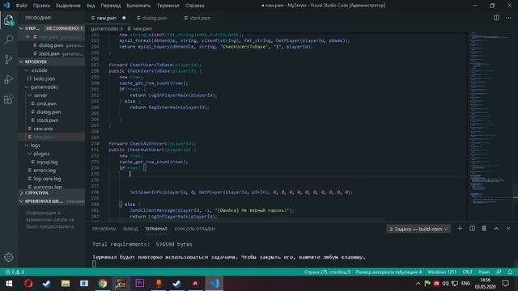This screenshot has width=518, height=291.
Task: Open terminal selector dropdown build-norm
Action: click(x=418, y=229)
